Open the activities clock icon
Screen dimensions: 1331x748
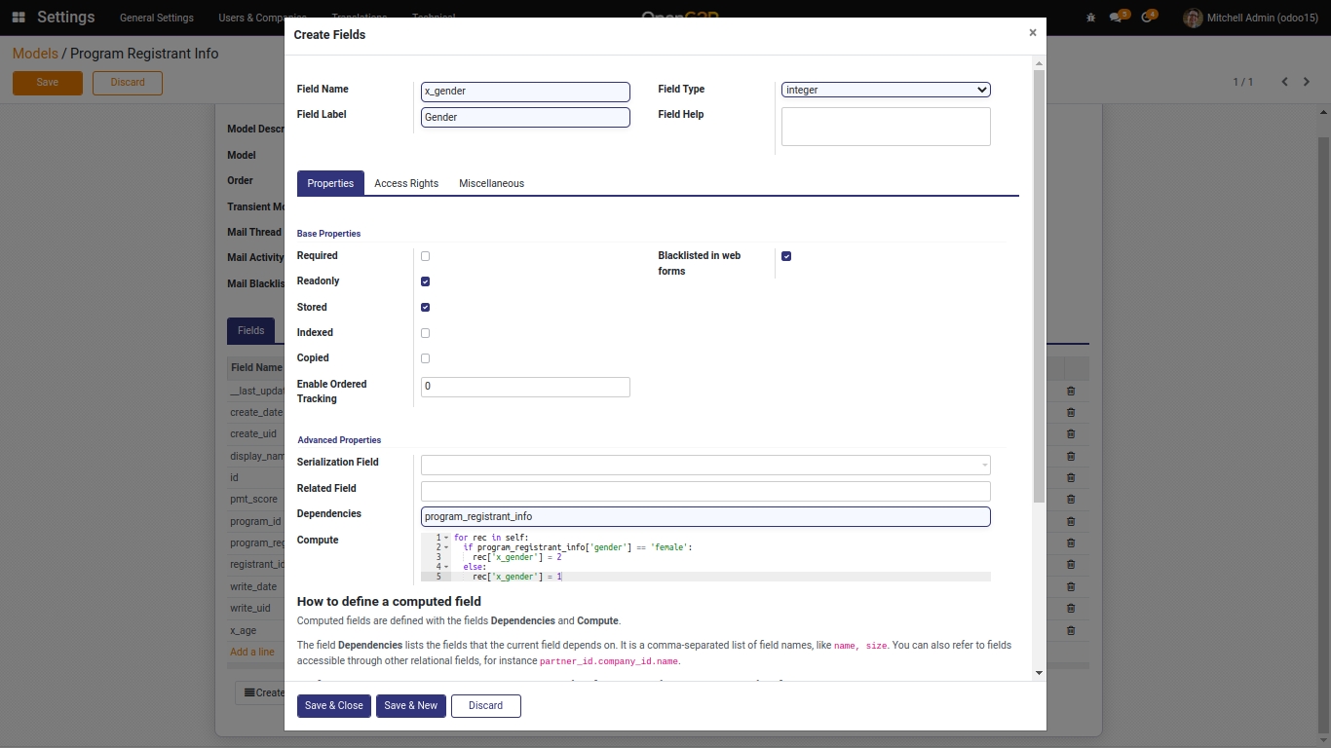[1146, 18]
